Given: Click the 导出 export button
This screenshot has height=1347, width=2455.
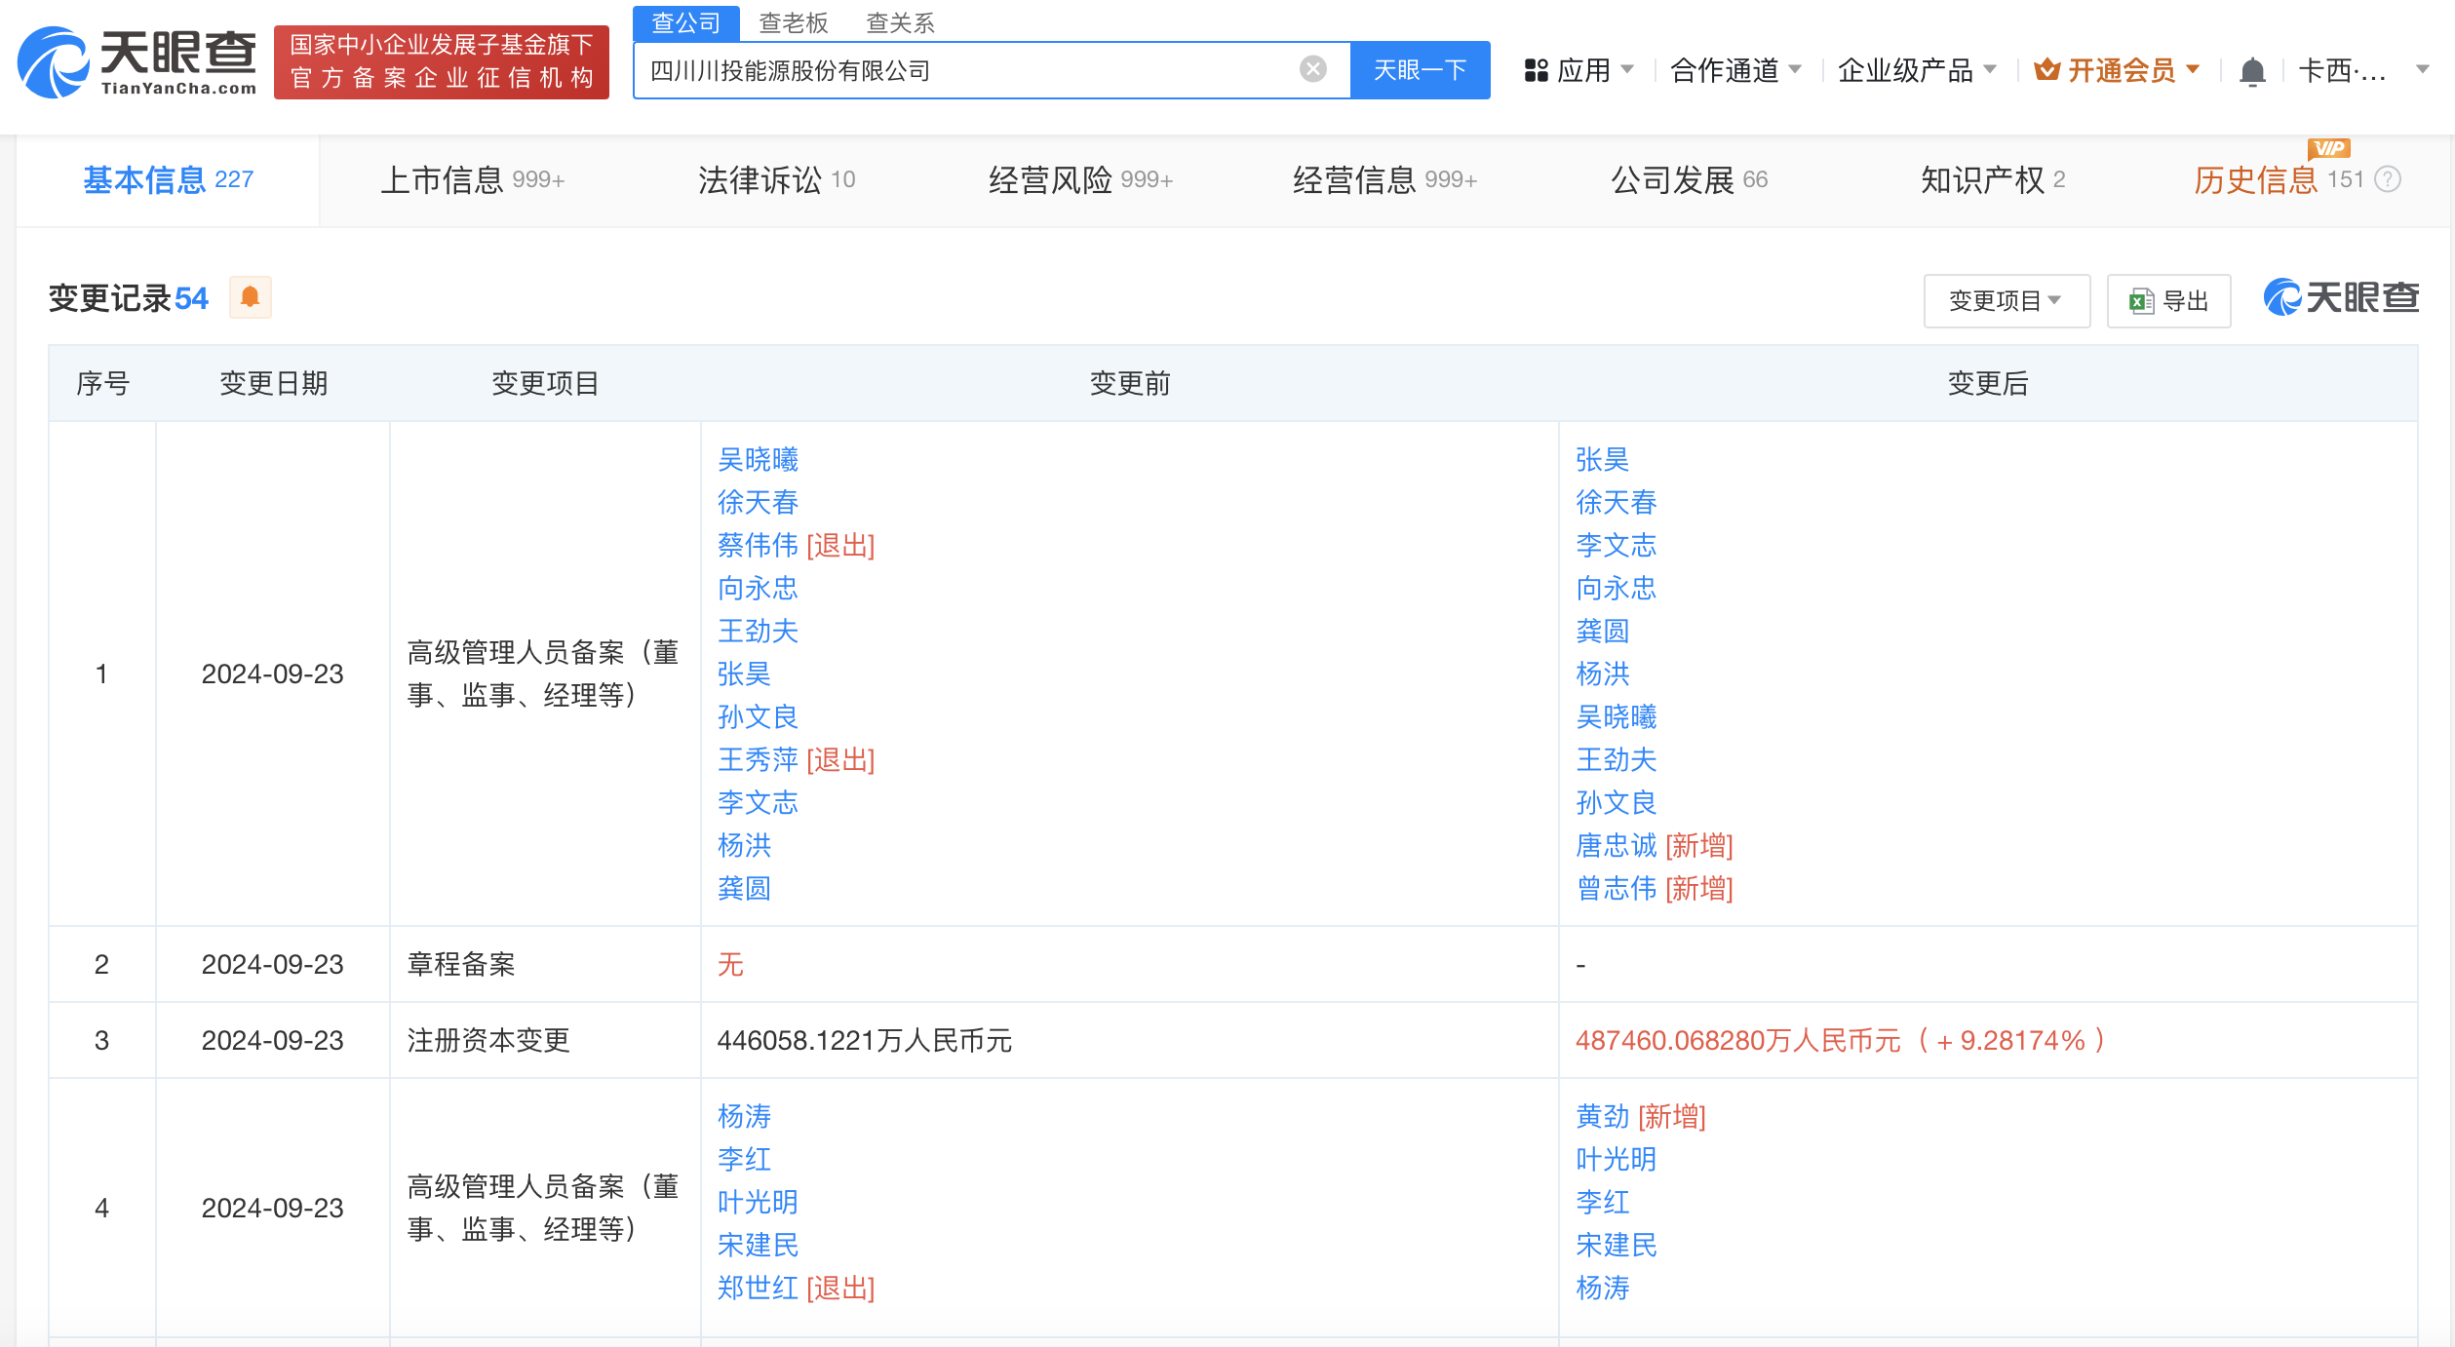Looking at the screenshot, I should 2169,301.
